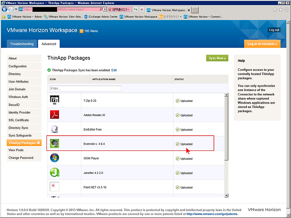Open the Exchange Admin Center favorite
The image size is (291, 218).
tap(101, 17)
